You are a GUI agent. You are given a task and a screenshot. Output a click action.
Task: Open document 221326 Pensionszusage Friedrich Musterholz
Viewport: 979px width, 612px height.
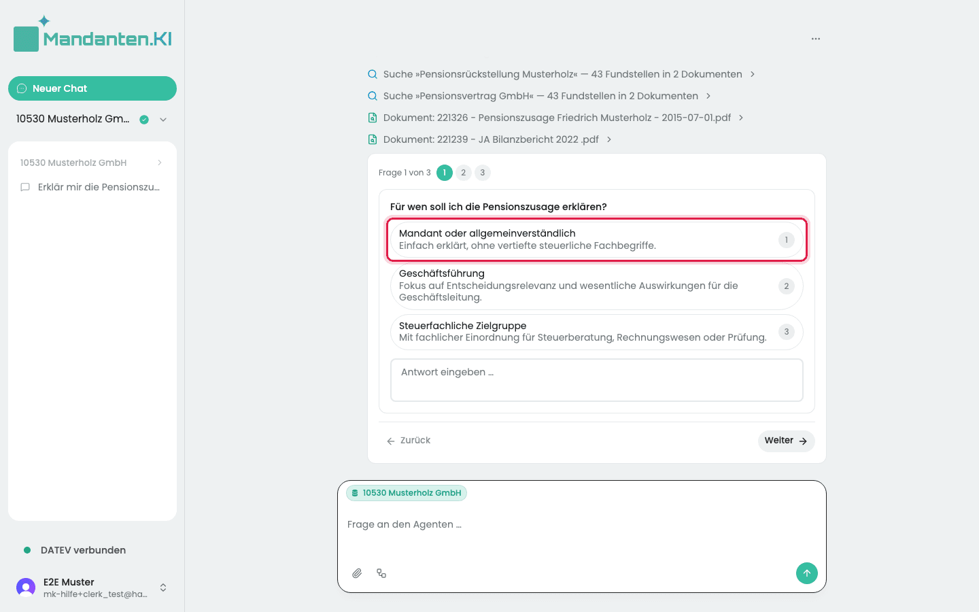(x=556, y=118)
